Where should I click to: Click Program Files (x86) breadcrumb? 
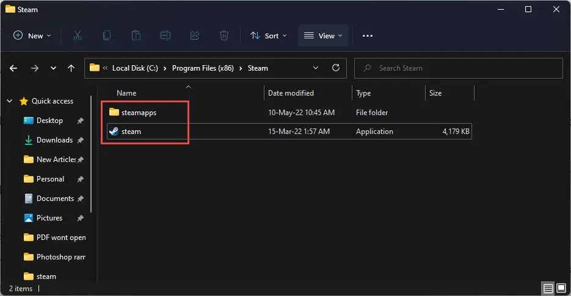pyautogui.click(x=203, y=68)
